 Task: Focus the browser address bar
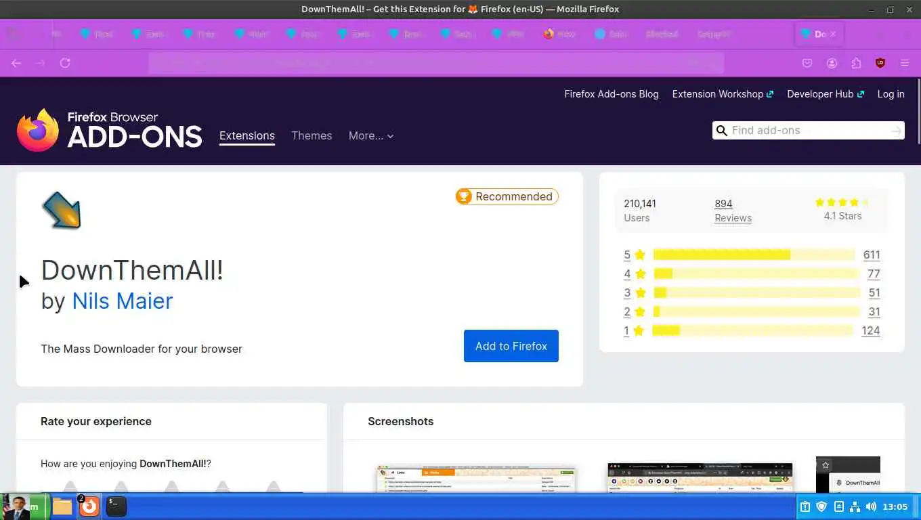(436, 63)
